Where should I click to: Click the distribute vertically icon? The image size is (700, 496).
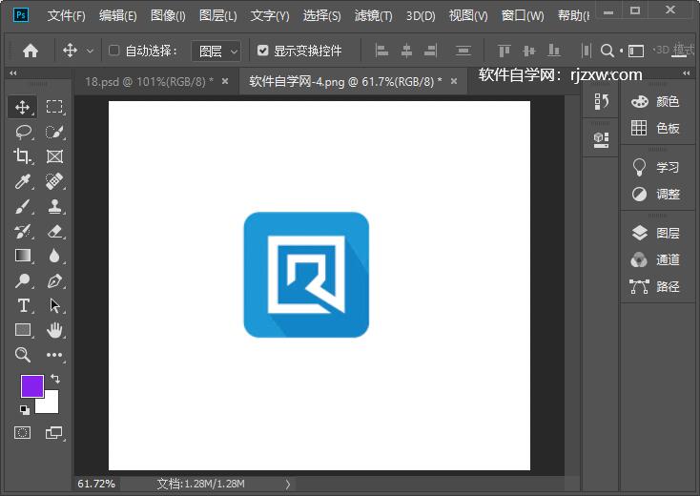pyautogui.click(x=463, y=51)
